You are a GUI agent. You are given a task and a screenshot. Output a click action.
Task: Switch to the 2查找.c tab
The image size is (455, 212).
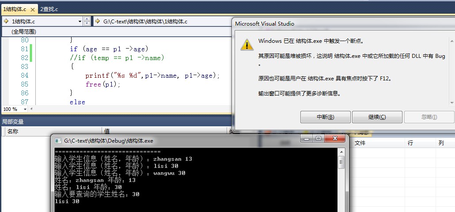point(49,9)
